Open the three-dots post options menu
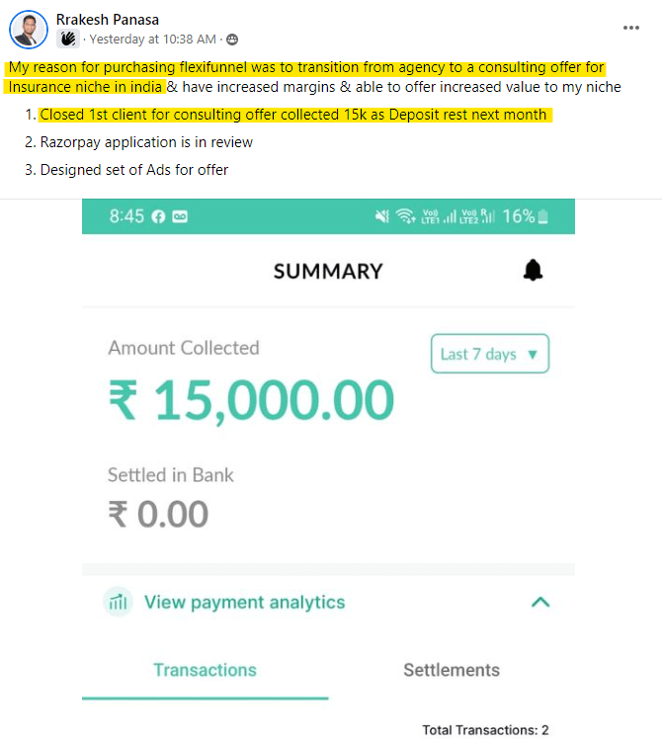This screenshot has width=662, height=739. click(631, 28)
